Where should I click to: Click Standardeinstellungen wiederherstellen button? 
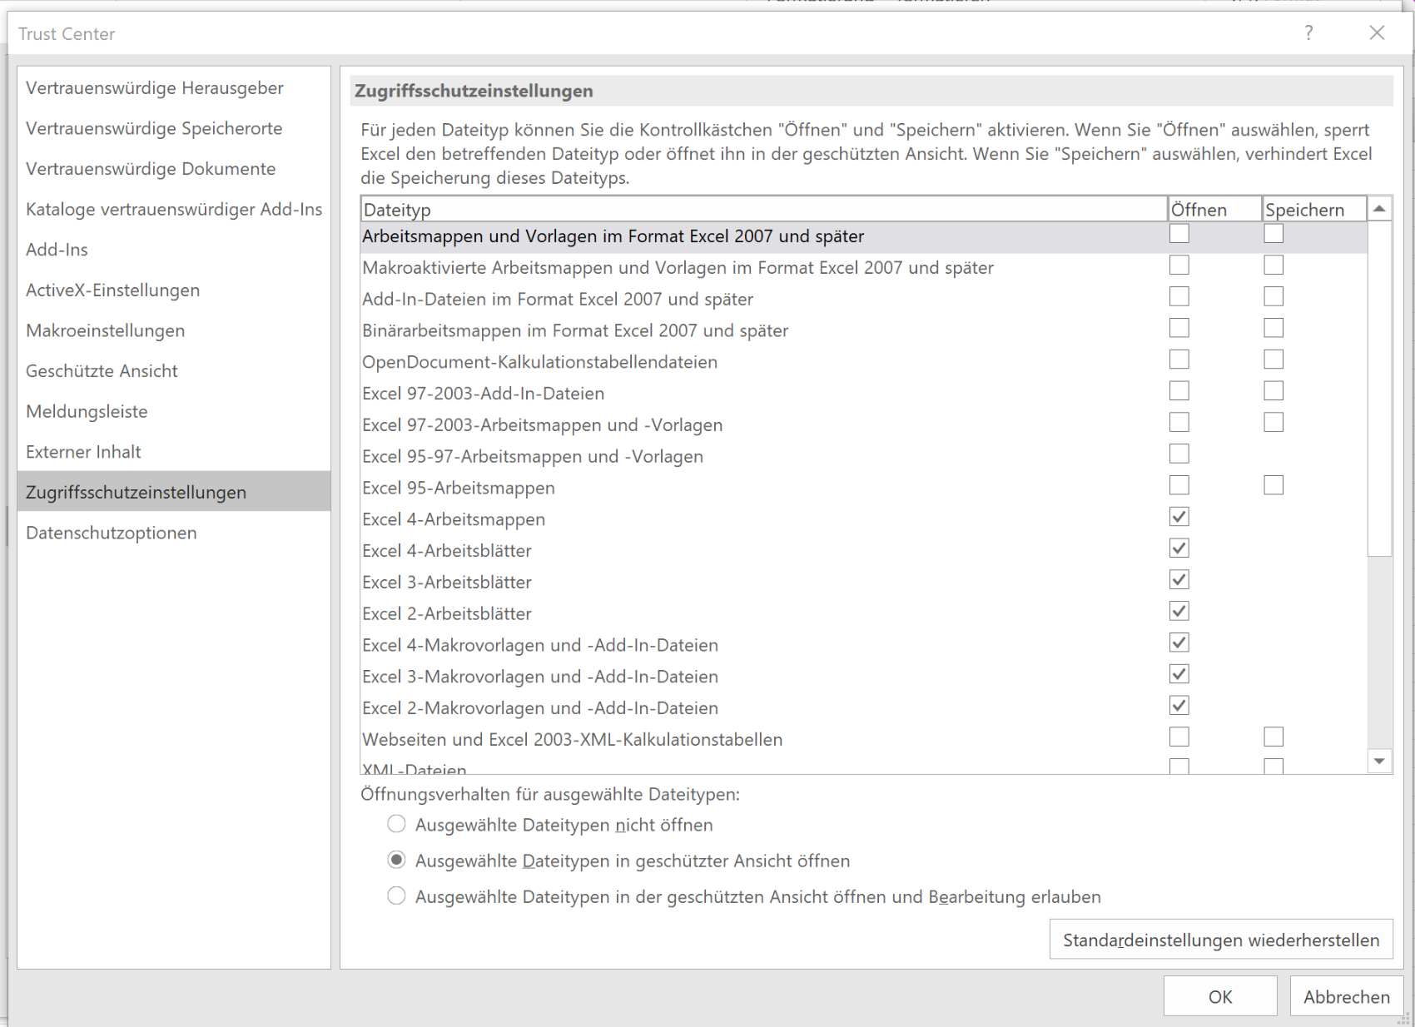pos(1221,940)
